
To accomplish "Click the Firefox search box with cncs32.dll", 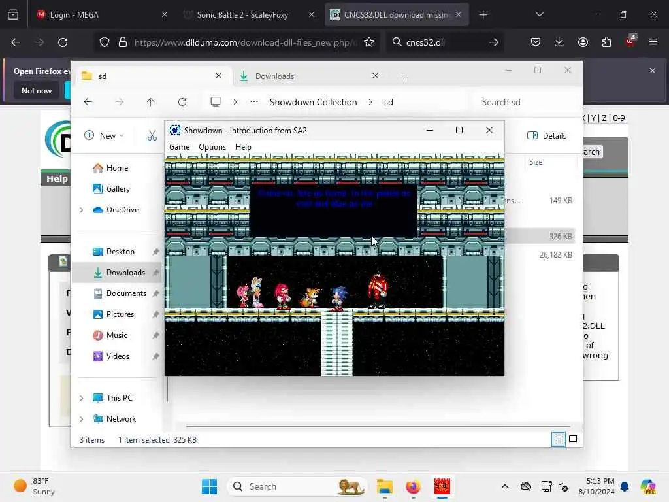I will coord(444,42).
